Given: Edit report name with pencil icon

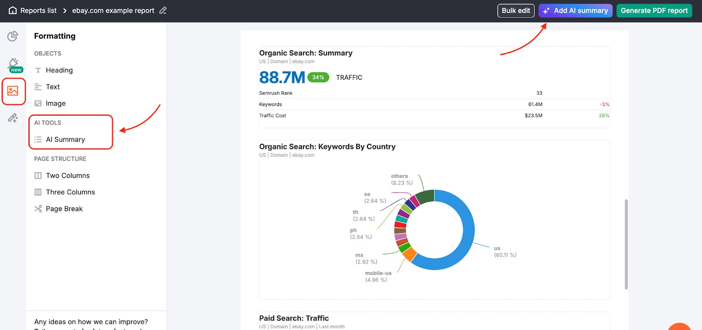Looking at the screenshot, I should (163, 11).
